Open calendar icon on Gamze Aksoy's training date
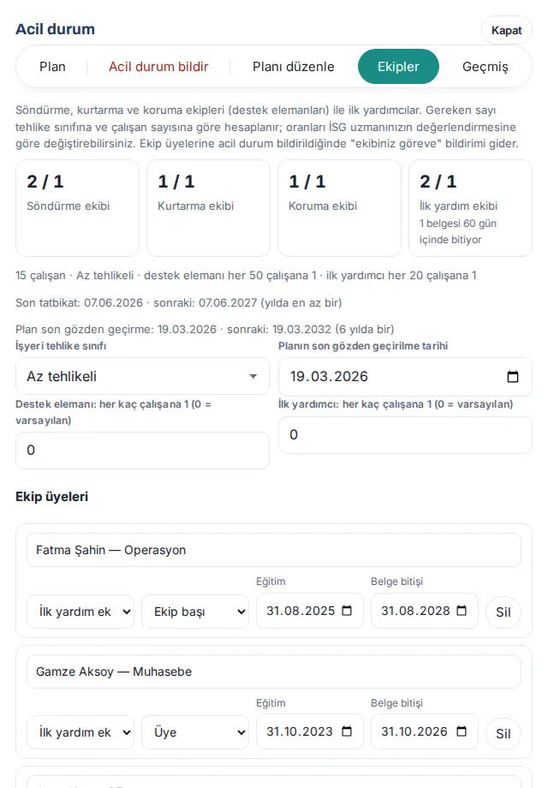The height and width of the screenshot is (788, 548). (347, 731)
